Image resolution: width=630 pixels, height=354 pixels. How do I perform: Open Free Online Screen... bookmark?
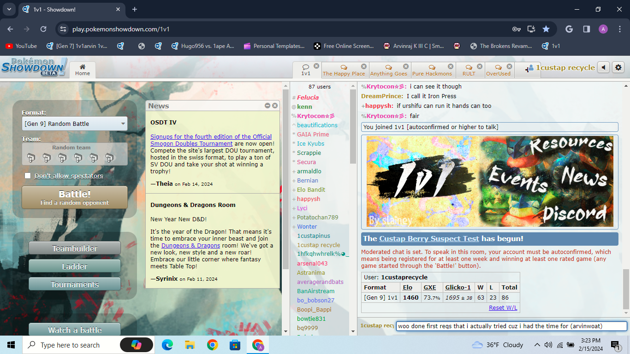[344, 46]
